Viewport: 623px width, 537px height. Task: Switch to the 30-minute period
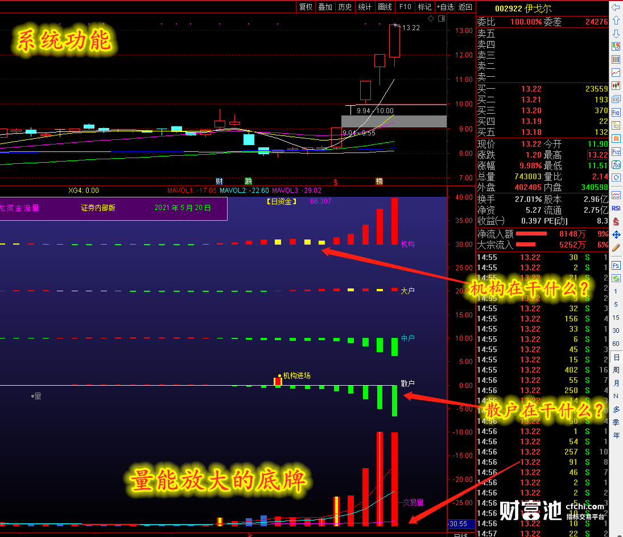tap(616, 331)
